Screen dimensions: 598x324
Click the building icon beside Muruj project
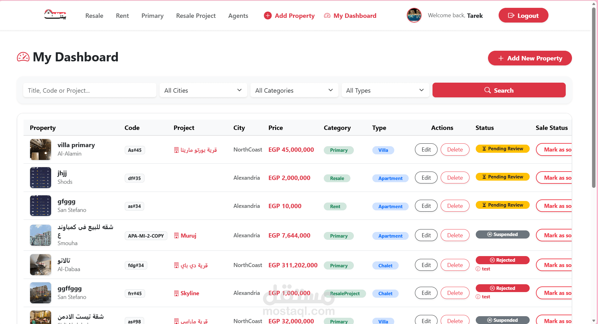(176, 235)
